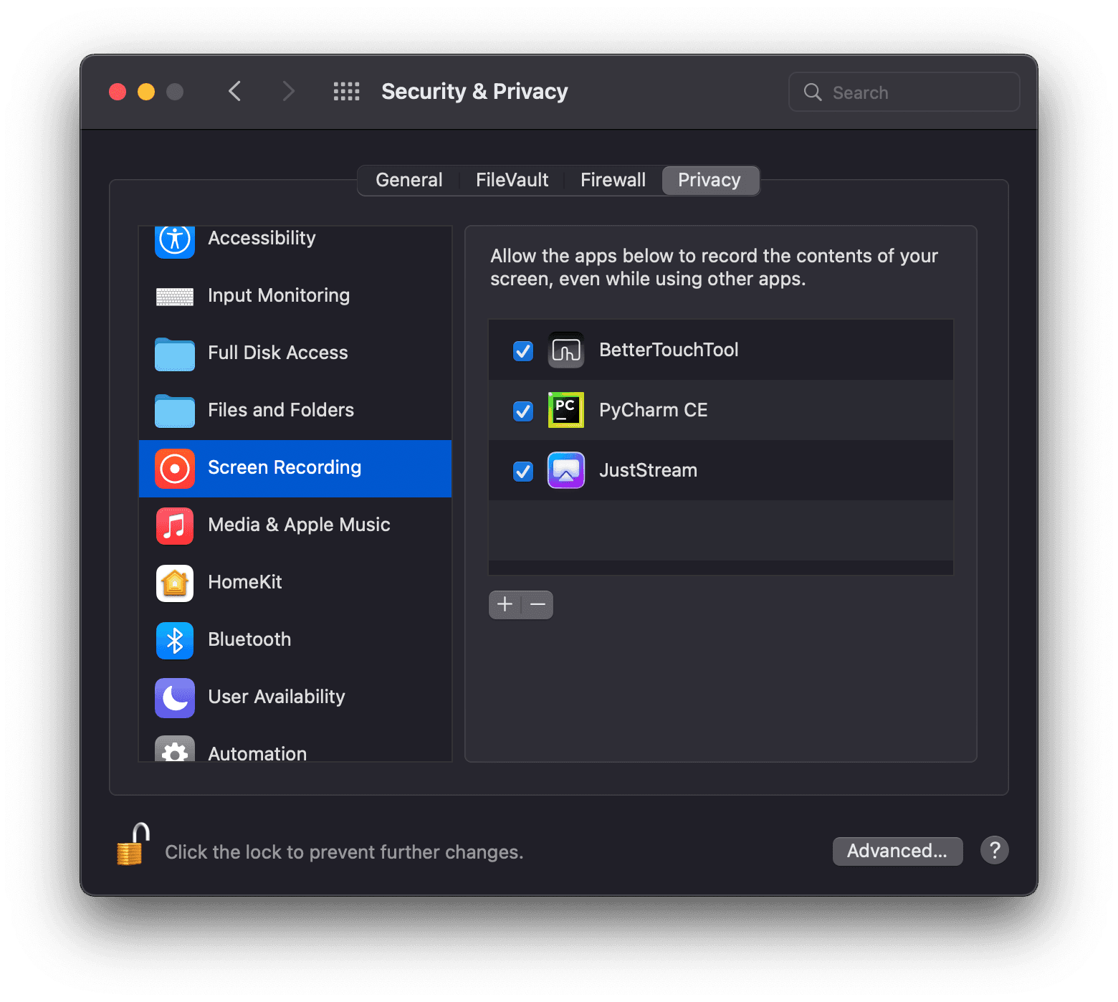Select the Media & Apple Music label
Screen dimensions: 1118x1002
click(x=299, y=525)
